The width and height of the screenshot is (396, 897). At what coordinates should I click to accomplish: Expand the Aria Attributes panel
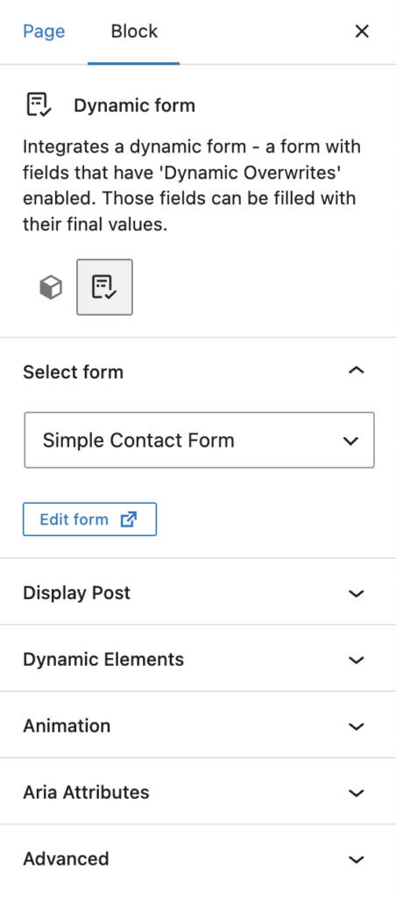pos(198,792)
